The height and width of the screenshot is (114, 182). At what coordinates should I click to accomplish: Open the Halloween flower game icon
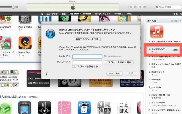tap(6, 43)
